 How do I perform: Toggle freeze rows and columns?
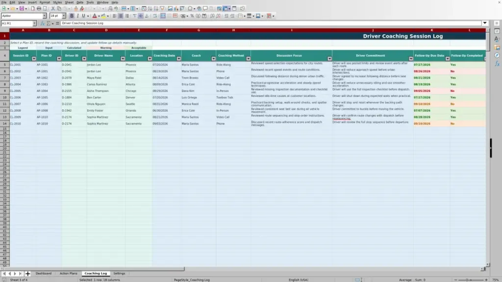[x=225, y=8]
